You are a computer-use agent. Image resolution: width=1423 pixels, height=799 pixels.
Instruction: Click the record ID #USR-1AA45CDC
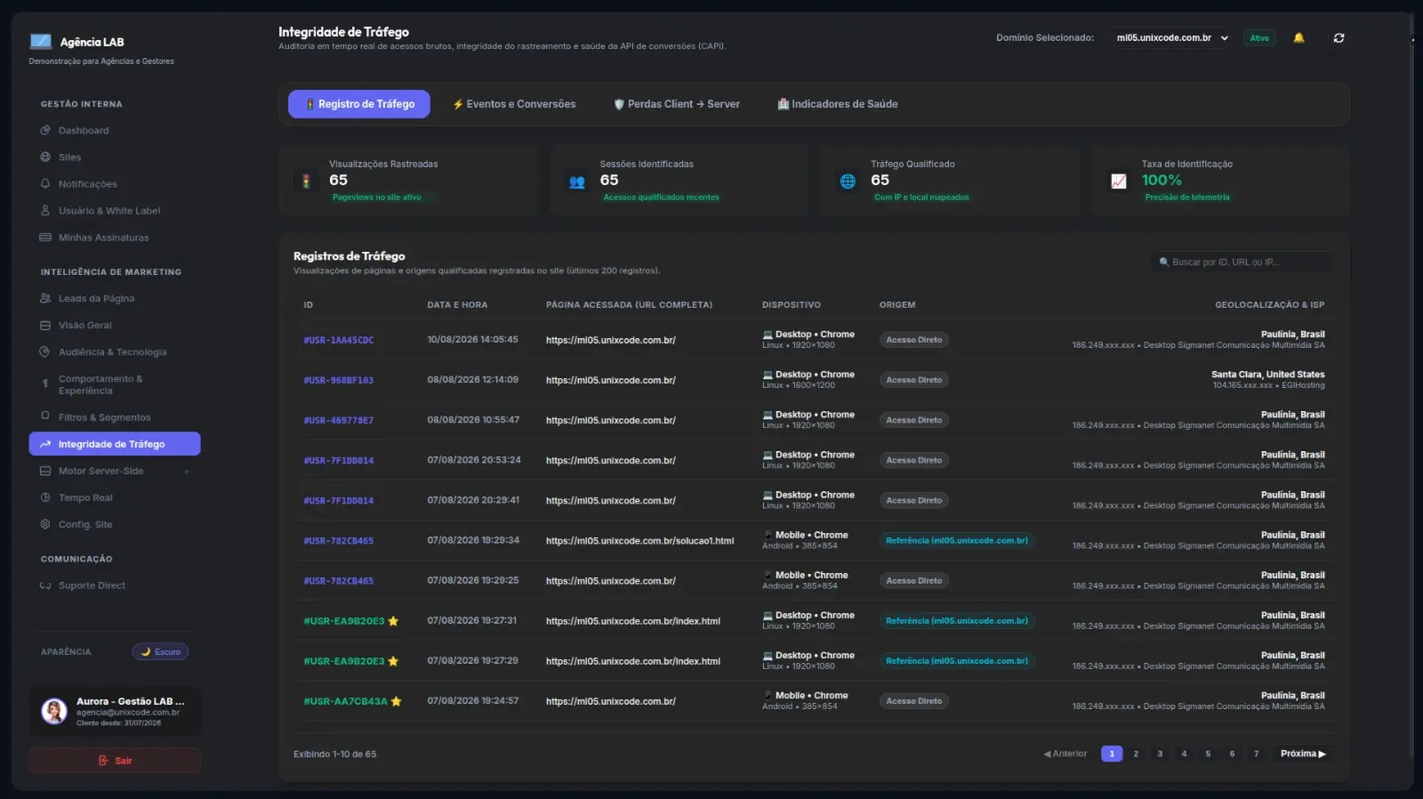tap(339, 340)
